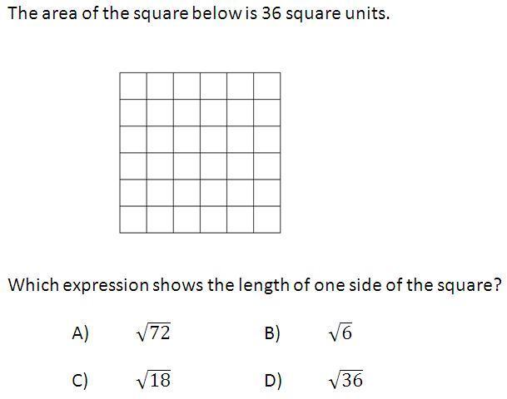Select the answer choice B) label

point(272,333)
